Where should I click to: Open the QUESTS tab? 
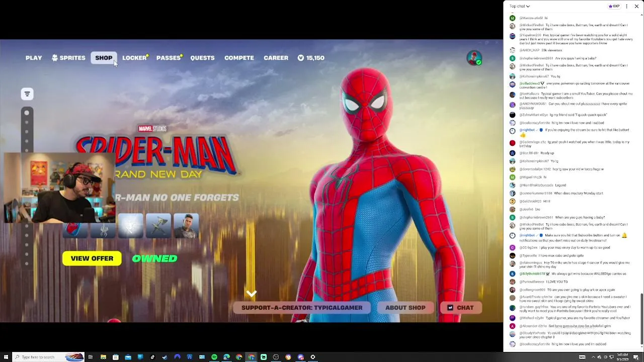pos(202,58)
